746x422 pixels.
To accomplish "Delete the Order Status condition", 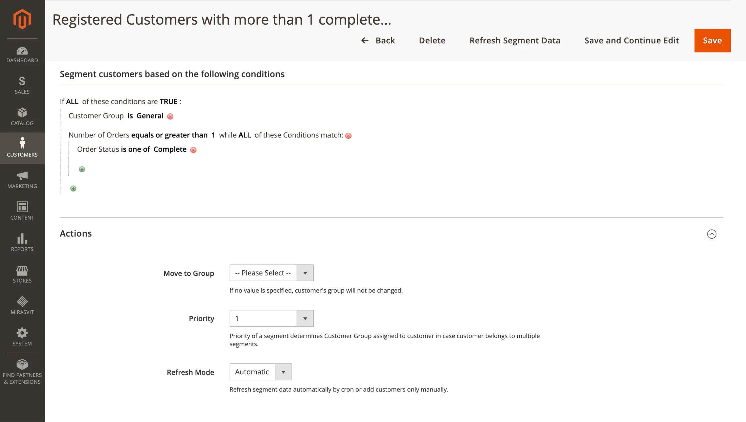I will coord(193,150).
